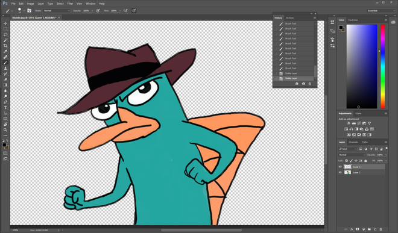This screenshot has height=233, width=398.
Task: Switch to the Swatches tab
Action: [353, 20]
